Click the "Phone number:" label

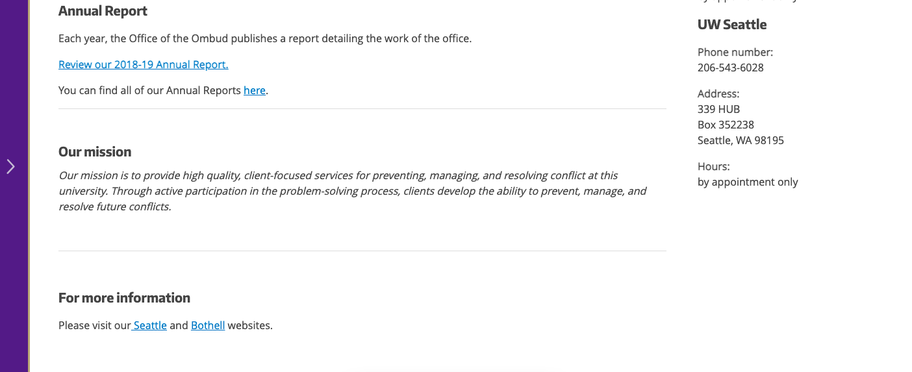click(735, 52)
